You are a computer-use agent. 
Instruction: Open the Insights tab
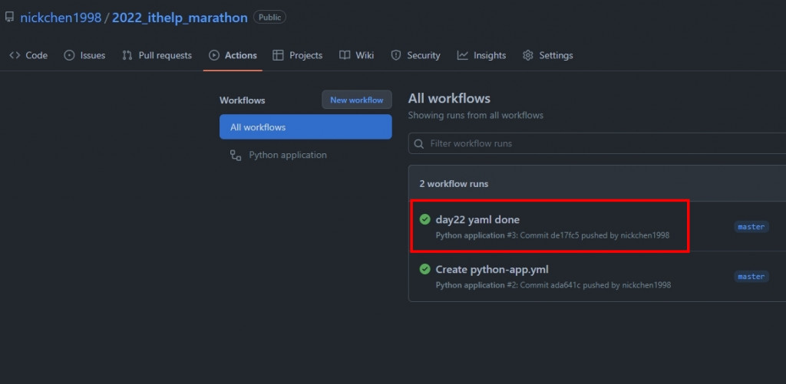tap(481, 56)
